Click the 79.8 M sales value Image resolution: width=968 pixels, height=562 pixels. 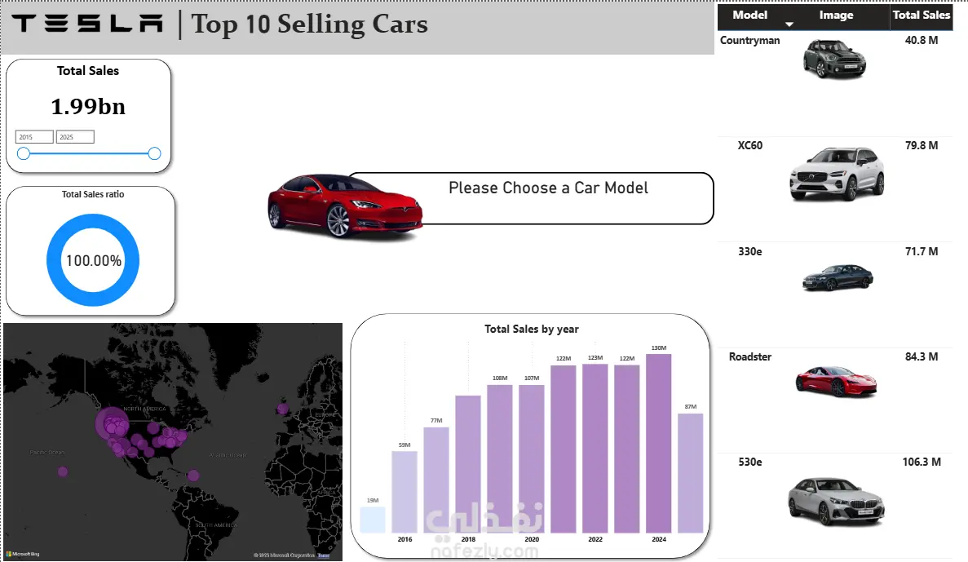pyautogui.click(x=921, y=146)
